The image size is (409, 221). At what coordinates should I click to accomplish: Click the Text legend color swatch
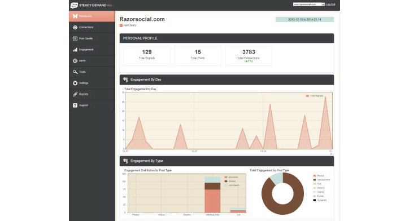click(x=315, y=184)
